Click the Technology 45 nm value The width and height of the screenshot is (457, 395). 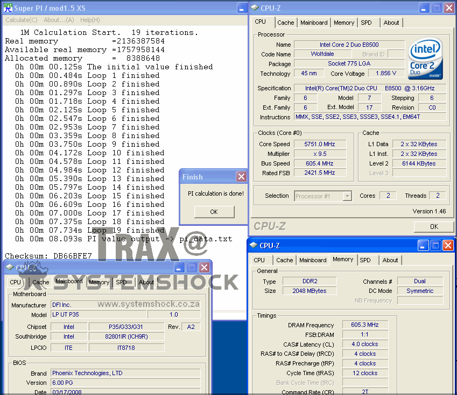tap(309, 73)
